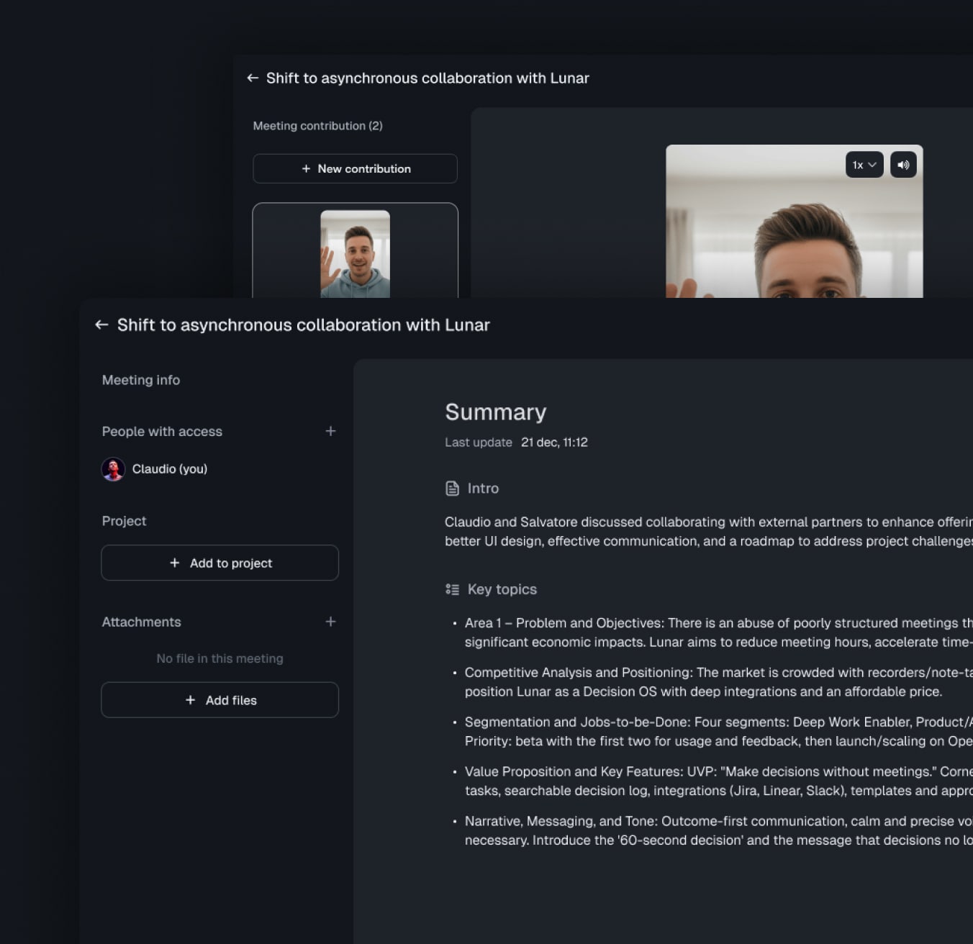Image resolution: width=973 pixels, height=944 pixels.
Task: Click the 21 dec, 11:12 update time
Action: (x=554, y=442)
